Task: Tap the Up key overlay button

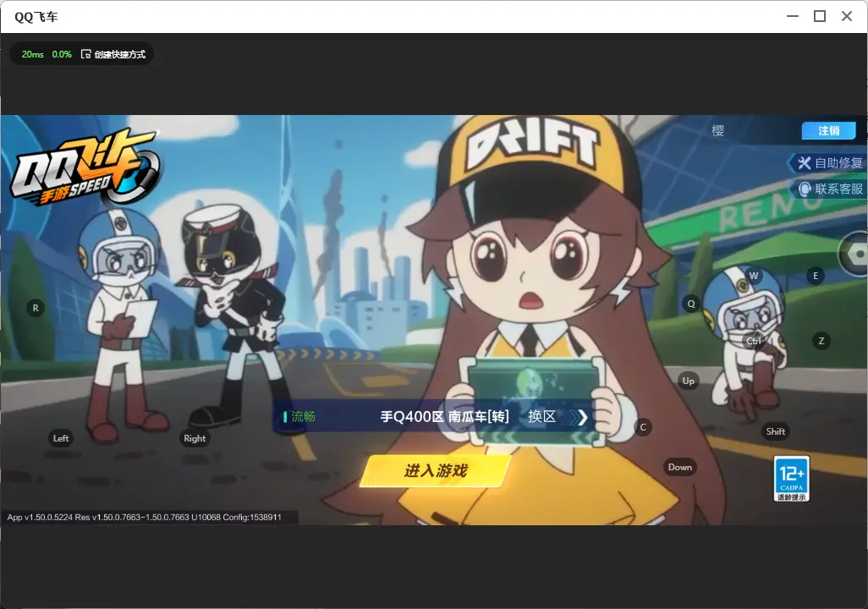Action: (x=688, y=381)
